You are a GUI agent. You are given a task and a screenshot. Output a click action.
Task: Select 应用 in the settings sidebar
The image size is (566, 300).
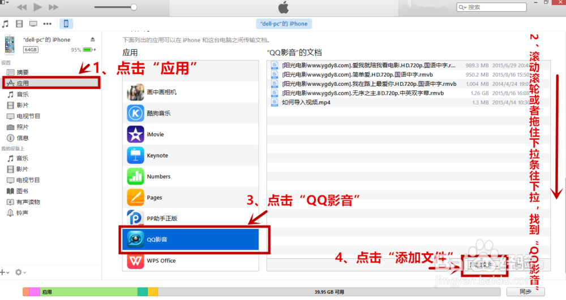point(50,83)
